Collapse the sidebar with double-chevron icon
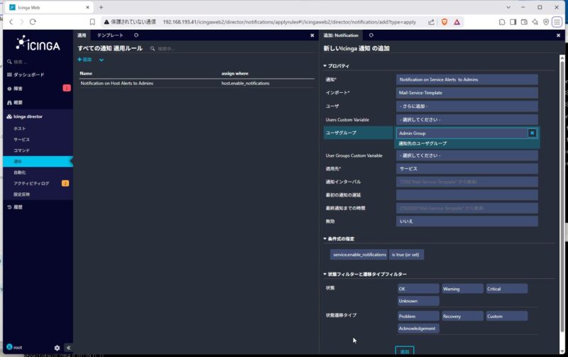 point(68,348)
